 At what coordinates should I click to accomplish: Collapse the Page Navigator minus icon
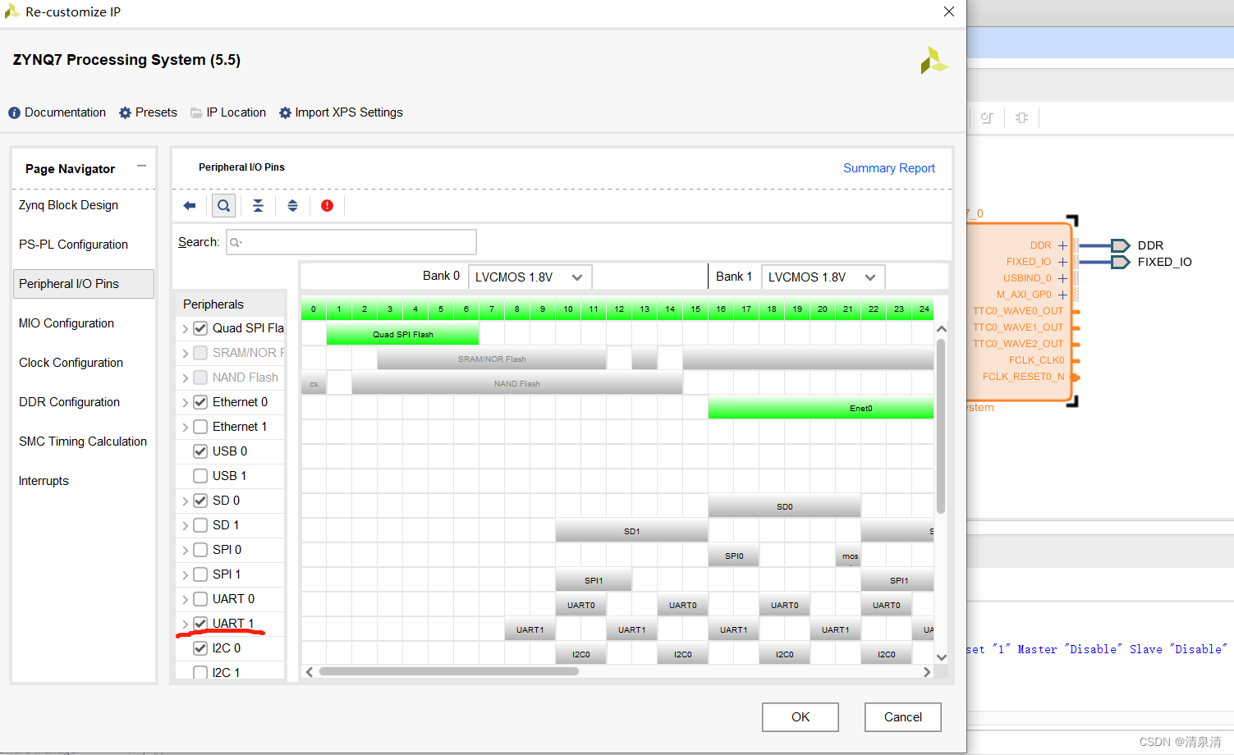tap(141, 166)
